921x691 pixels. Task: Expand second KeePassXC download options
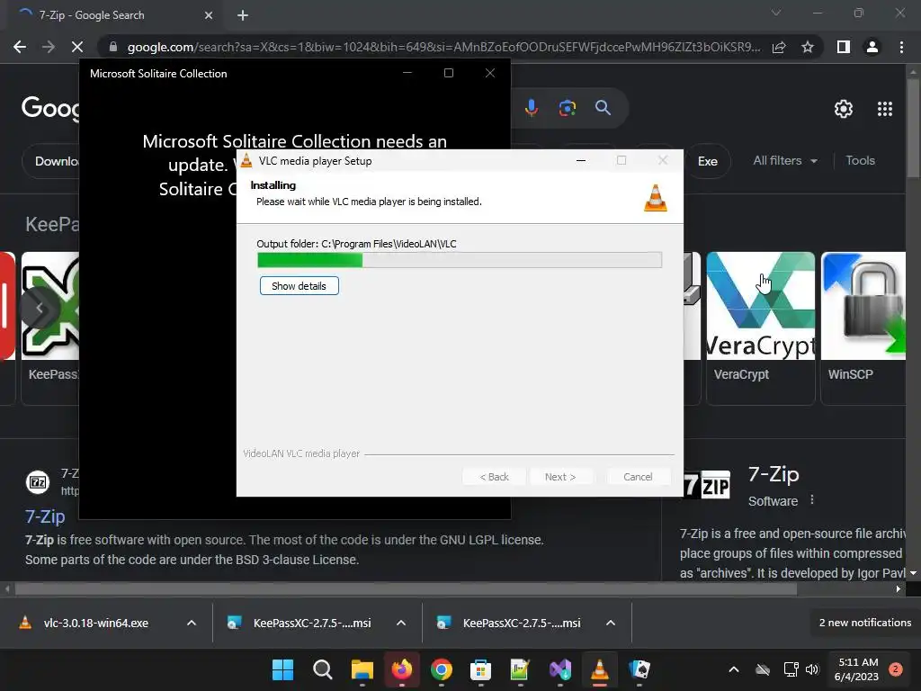tap(611, 623)
